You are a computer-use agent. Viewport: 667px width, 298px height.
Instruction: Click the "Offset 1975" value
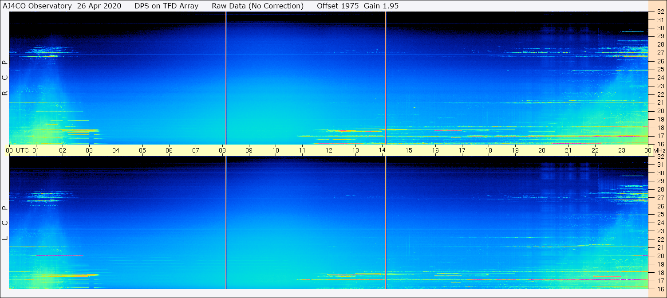[x=338, y=6]
